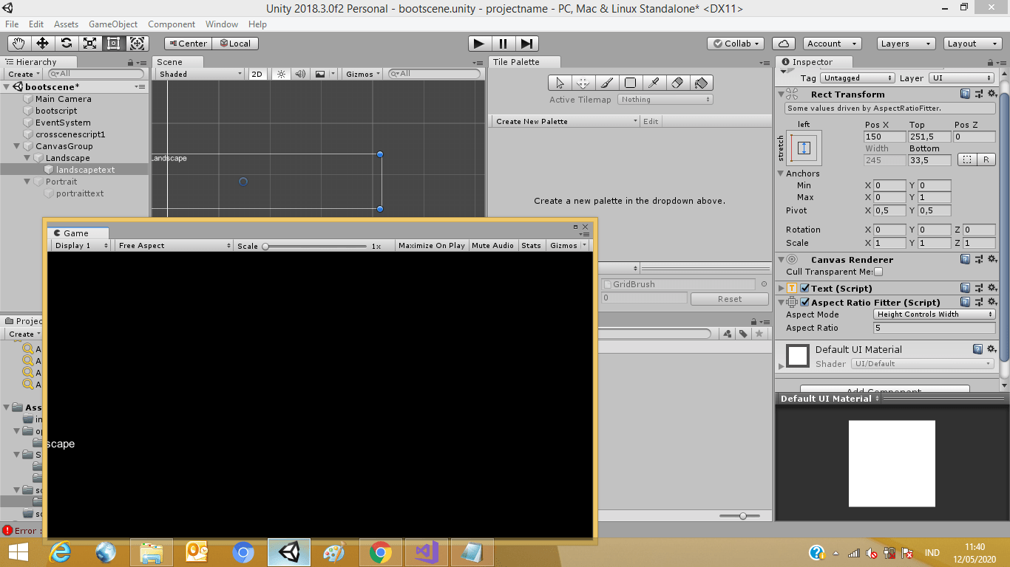Viewport: 1010px width, 567px height.
Task: Toggle handle rotation Local button
Action: coord(235,44)
